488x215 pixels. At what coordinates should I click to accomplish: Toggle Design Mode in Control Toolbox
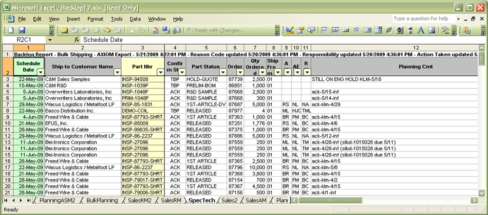pos(290,30)
